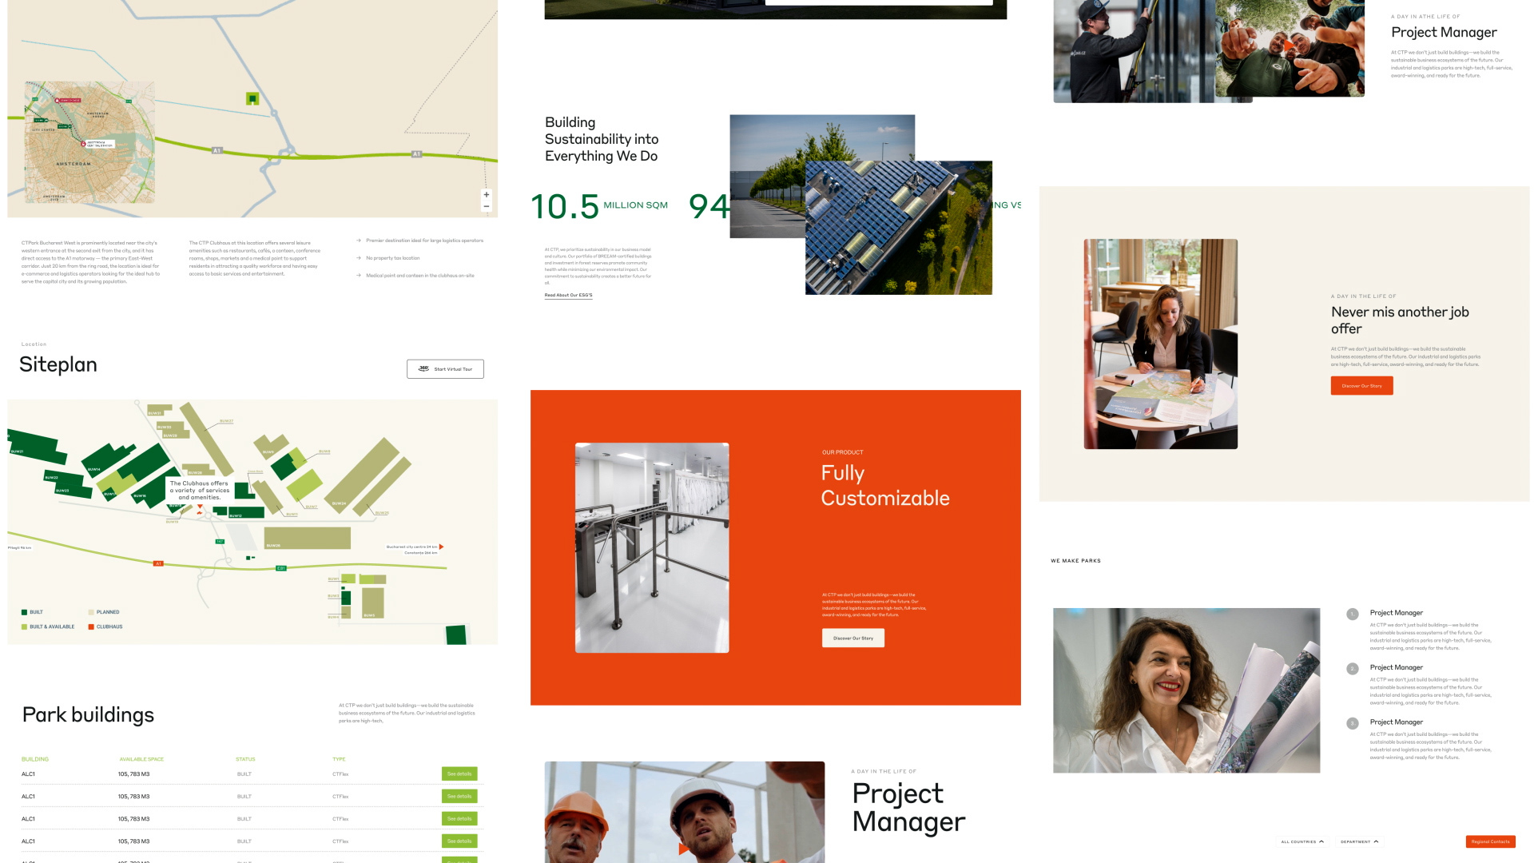Viewport: 1534px width, 863px height.
Task: Click the map zoom out minus button
Action: pos(486,206)
